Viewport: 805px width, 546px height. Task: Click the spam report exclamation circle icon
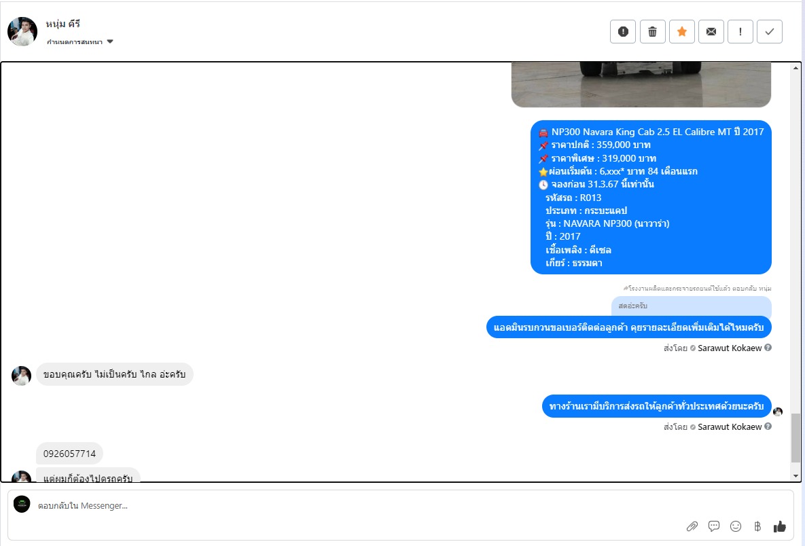pyautogui.click(x=623, y=32)
